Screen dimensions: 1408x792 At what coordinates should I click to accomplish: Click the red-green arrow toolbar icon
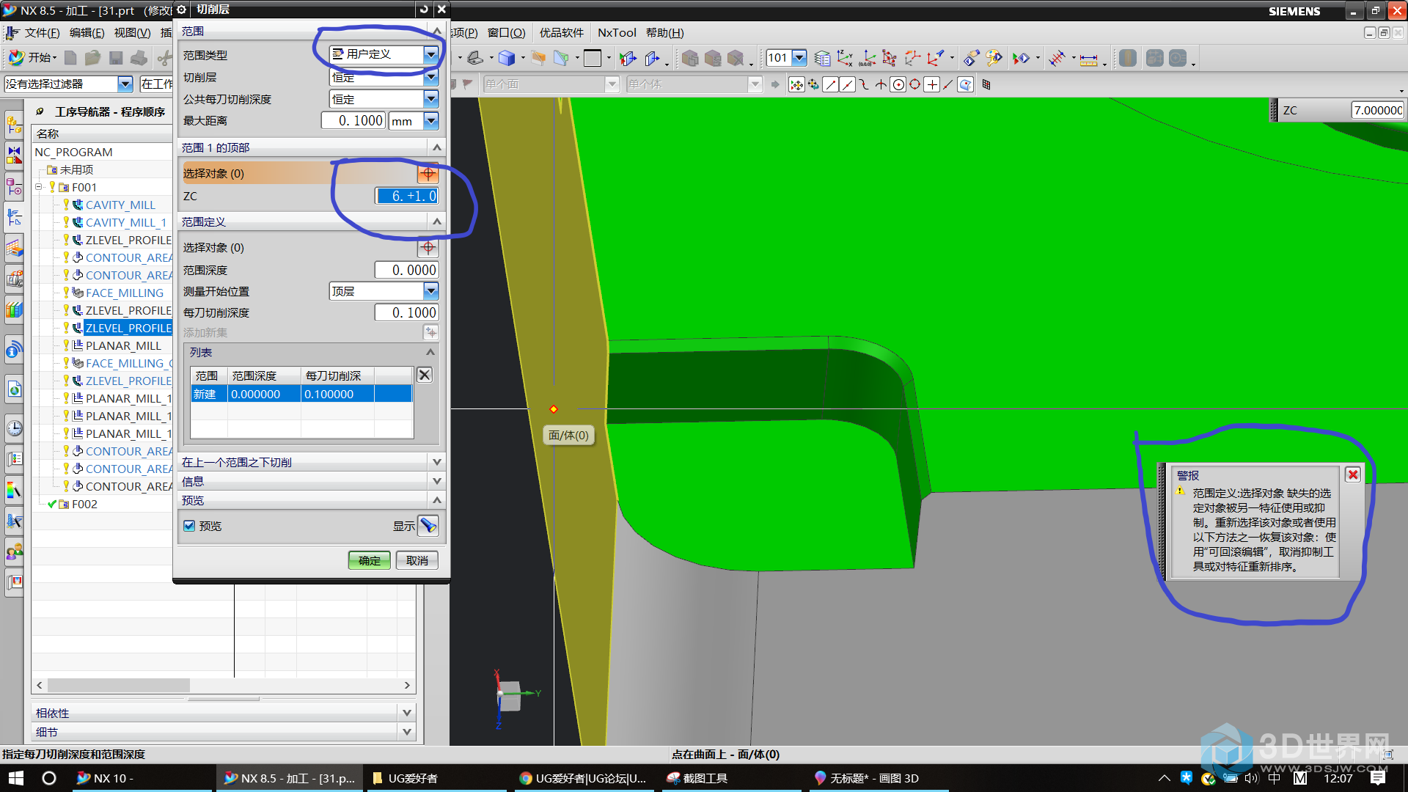pos(1021,58)
